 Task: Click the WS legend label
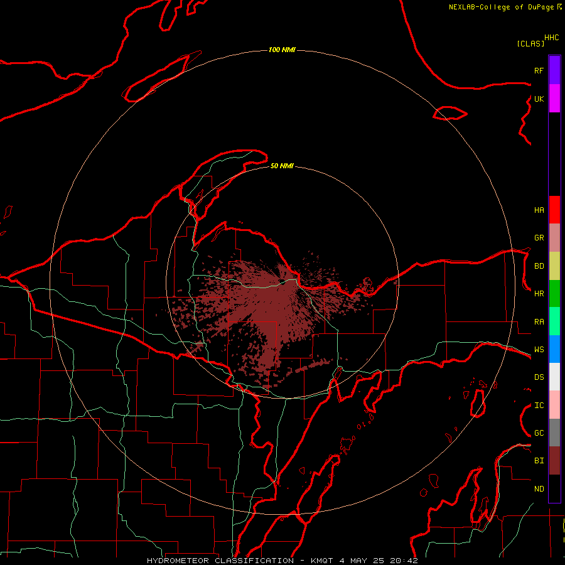click(x=539, y=350)
